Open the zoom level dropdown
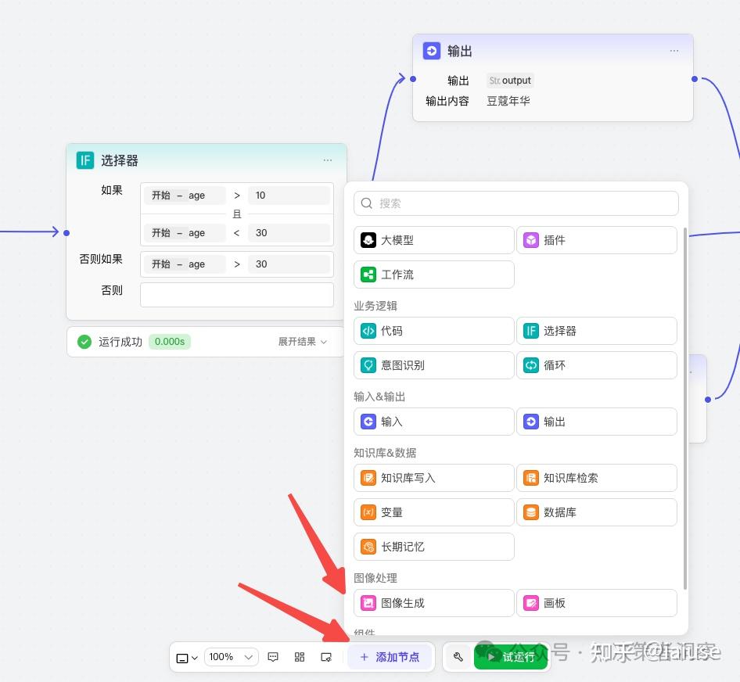Screen dimensions: 740x682 [x=231, y=657]
